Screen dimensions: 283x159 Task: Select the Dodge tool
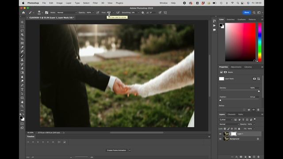22,81
